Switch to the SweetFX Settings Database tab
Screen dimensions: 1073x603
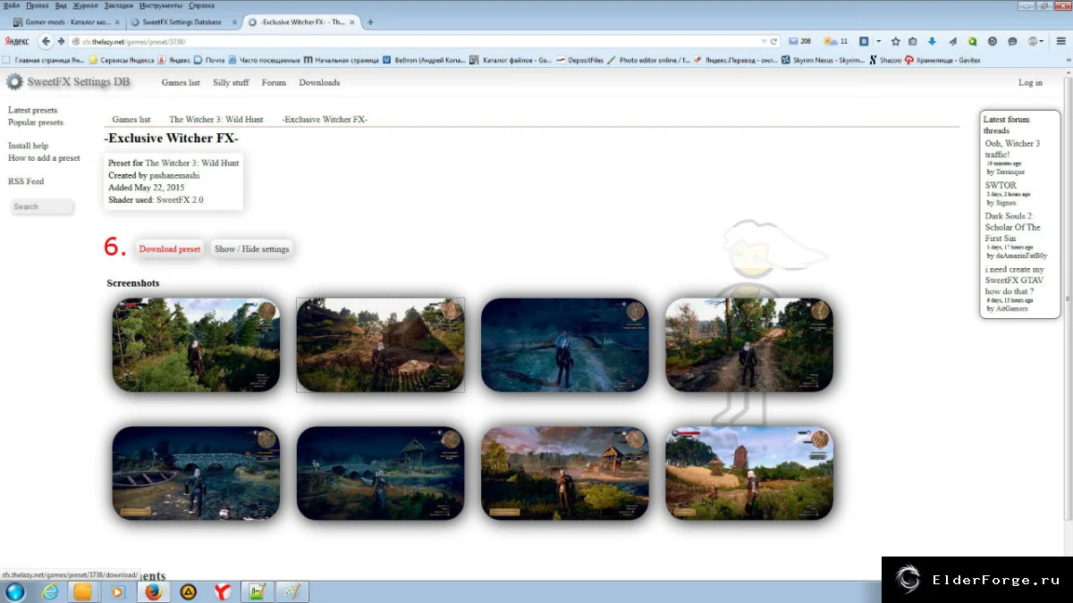pyautogui.click(x=184, y=21)
